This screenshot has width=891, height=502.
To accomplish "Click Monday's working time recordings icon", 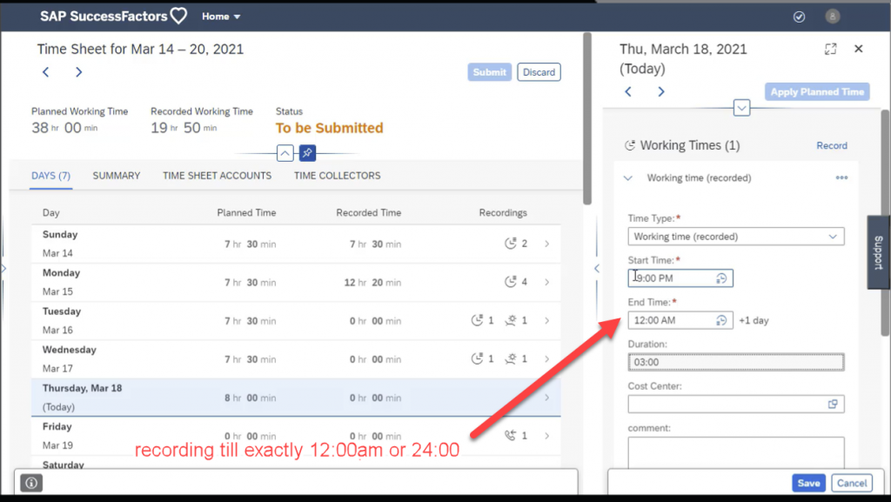I will coord(510,282).
